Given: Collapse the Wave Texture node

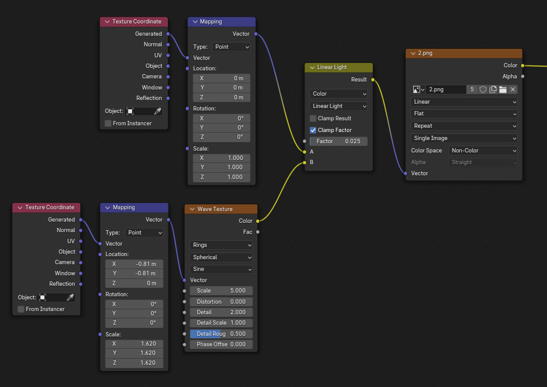Looking at the screenshot, I should (192, 209).
